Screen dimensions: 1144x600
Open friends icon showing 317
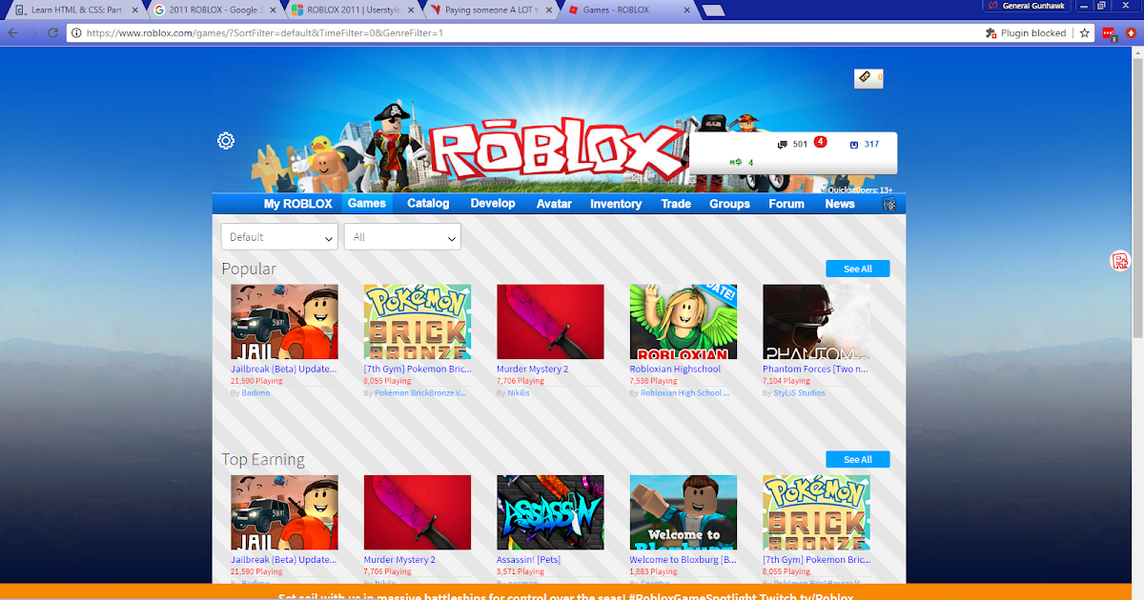pyautogui.click(x=854, y=145)
